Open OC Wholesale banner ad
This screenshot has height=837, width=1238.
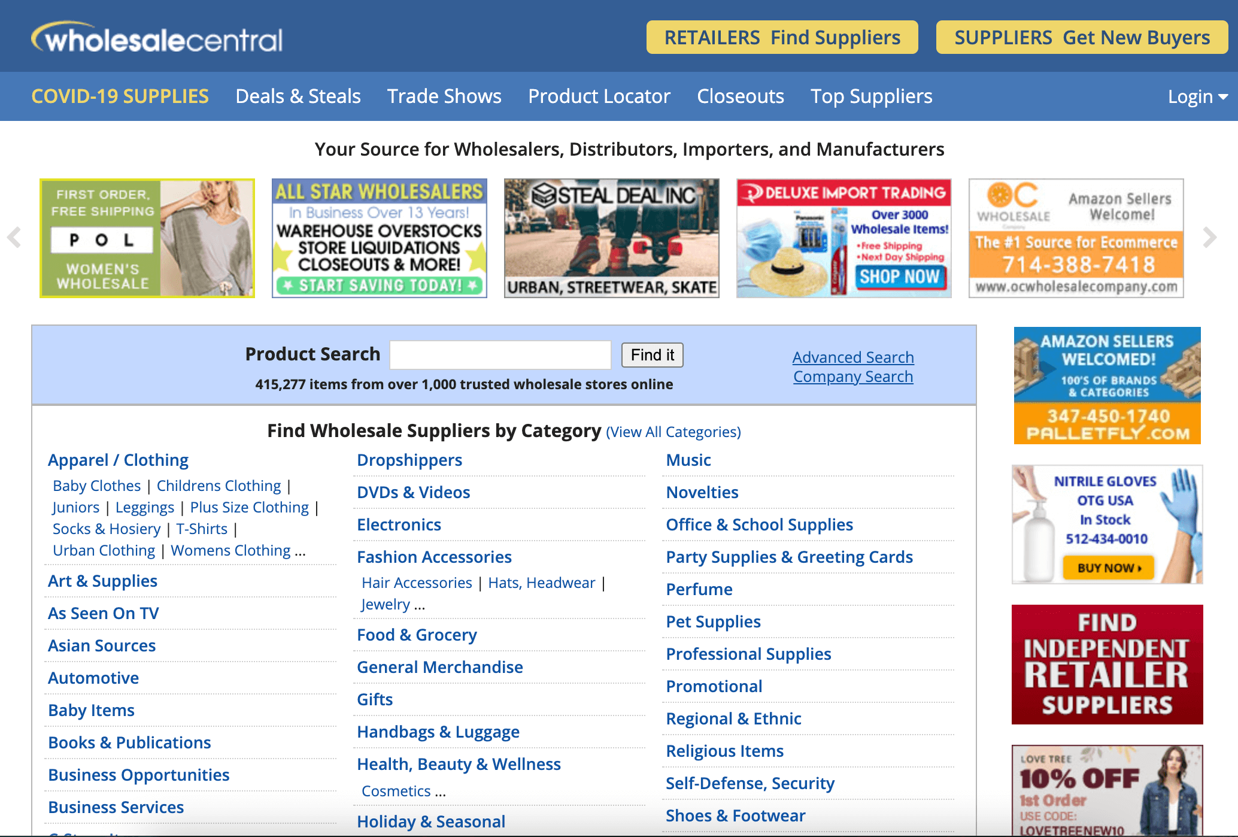click(1076, 238)
